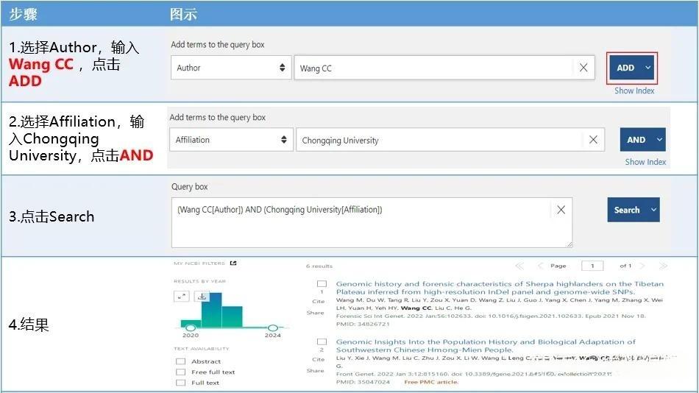This screenshot has height=393, width=699.
Task: Open the Sherpa highlanders genomic history article
Action: [x=500, y=288]
